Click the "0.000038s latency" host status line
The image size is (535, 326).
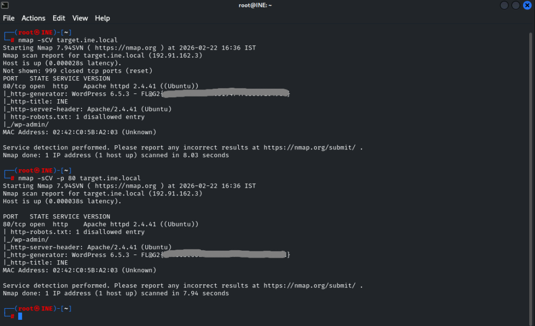click(x=62, y=201)
